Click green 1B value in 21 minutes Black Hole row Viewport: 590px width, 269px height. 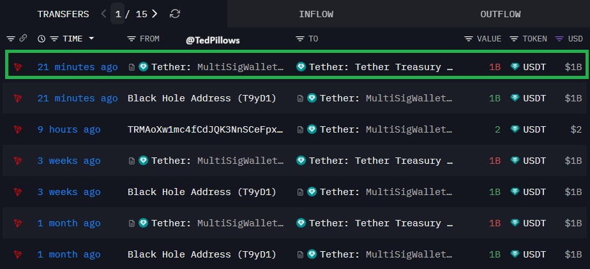coord(495,98)
